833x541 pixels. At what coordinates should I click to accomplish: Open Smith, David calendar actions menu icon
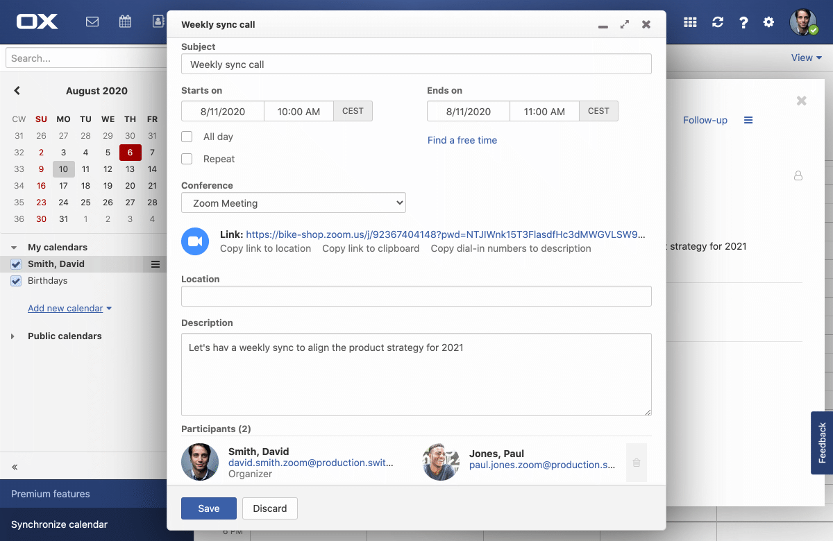pyautogui.click(x=155, y=264)
